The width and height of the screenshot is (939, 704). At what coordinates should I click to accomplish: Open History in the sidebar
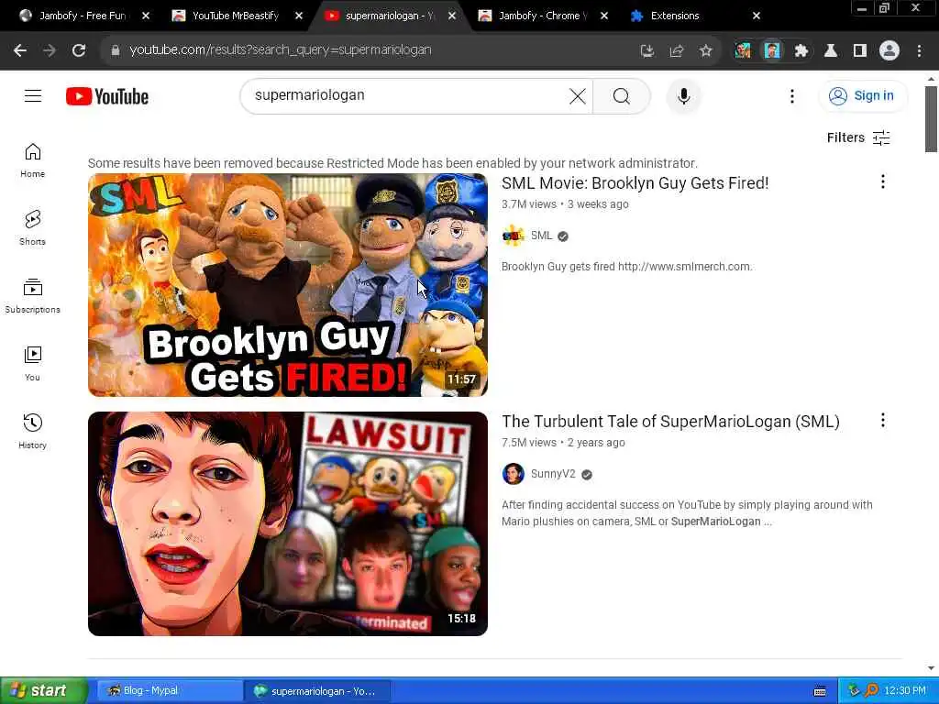pos(32,431)
